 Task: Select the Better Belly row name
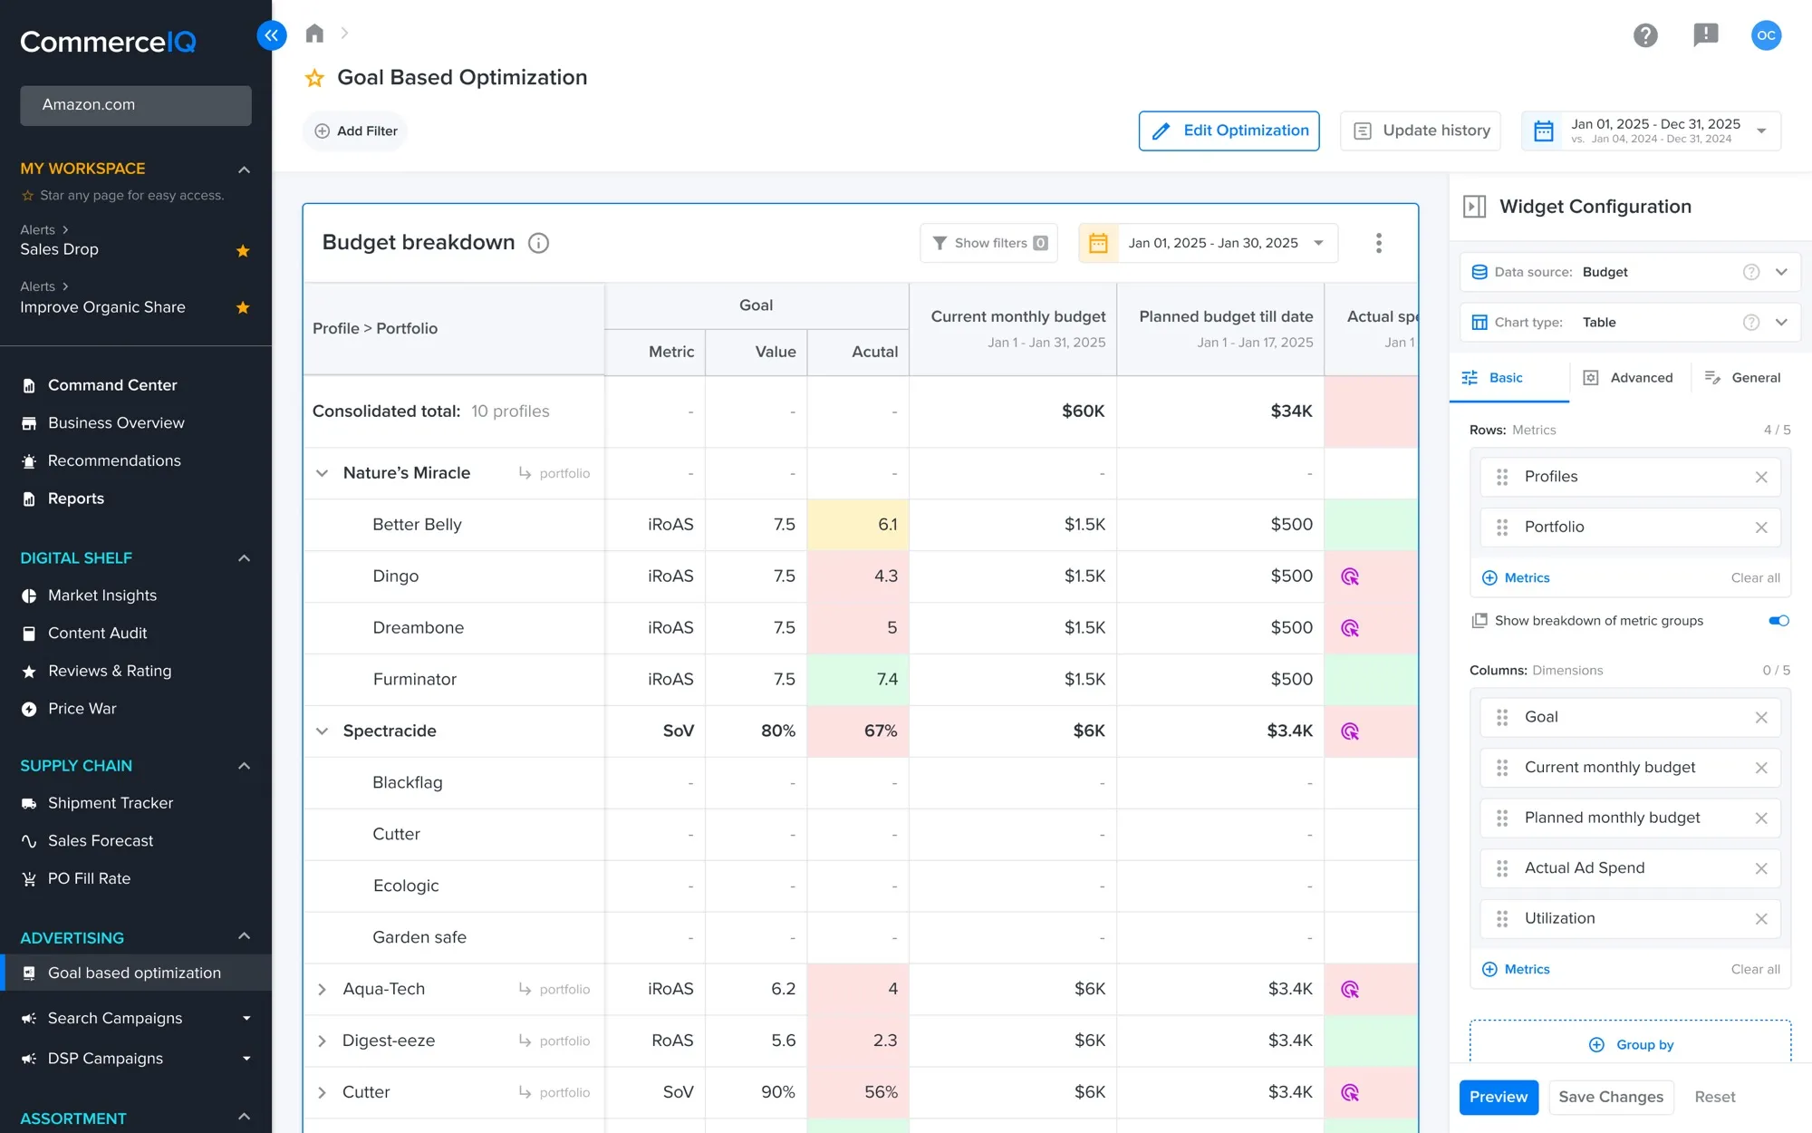click(417, 525)
